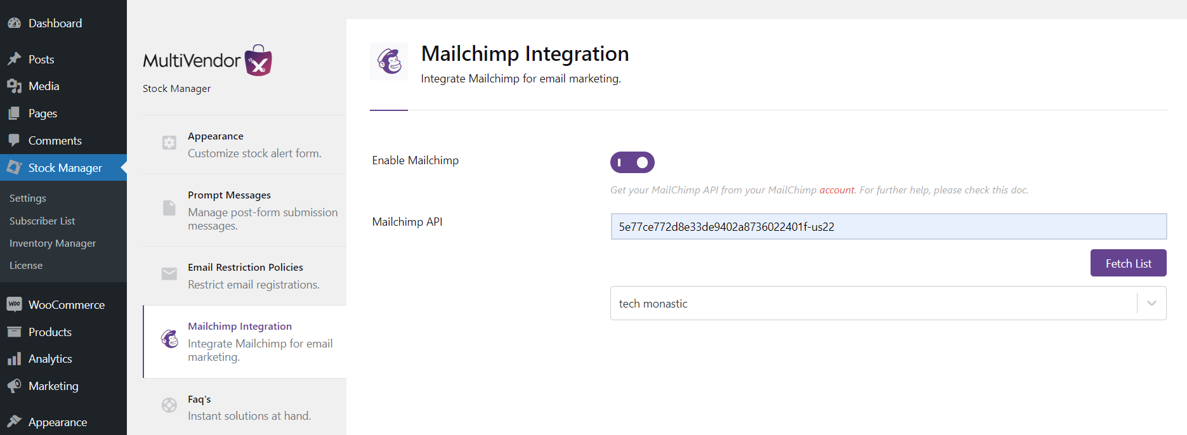1187x435 pixels.
Task: Click the Comments bubble icon
Action: pos(14,141)
